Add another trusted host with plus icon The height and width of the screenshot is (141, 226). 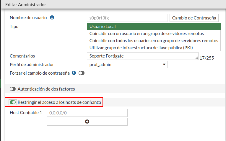point(87,122)
